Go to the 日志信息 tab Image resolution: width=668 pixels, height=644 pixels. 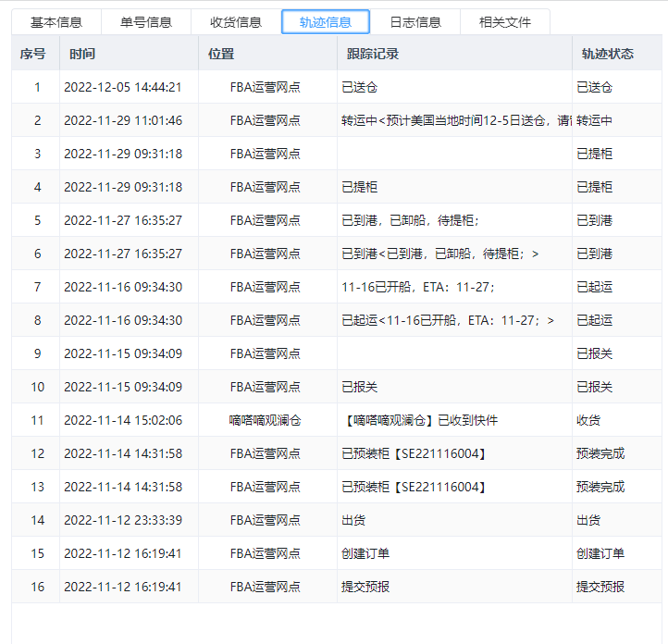(x=415, y=22)
